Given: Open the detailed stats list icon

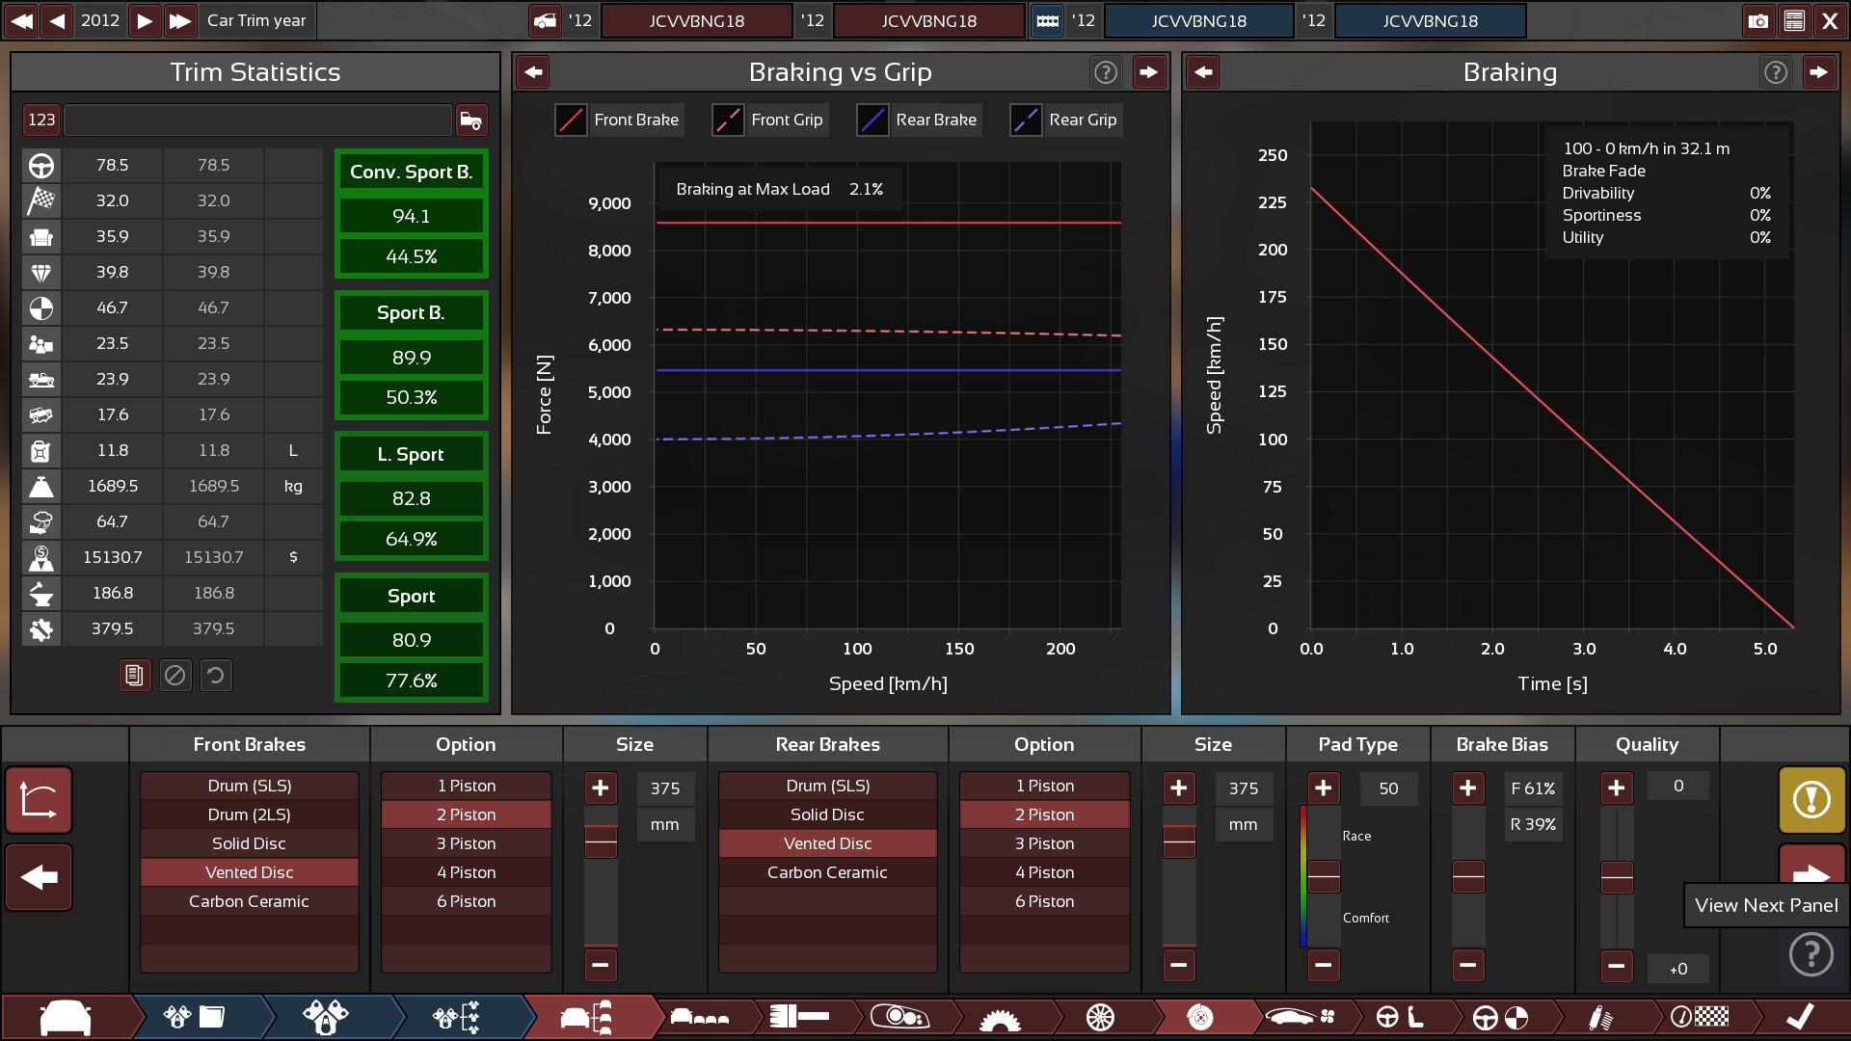Looking at the screenshot, I should coord(1794,20).
